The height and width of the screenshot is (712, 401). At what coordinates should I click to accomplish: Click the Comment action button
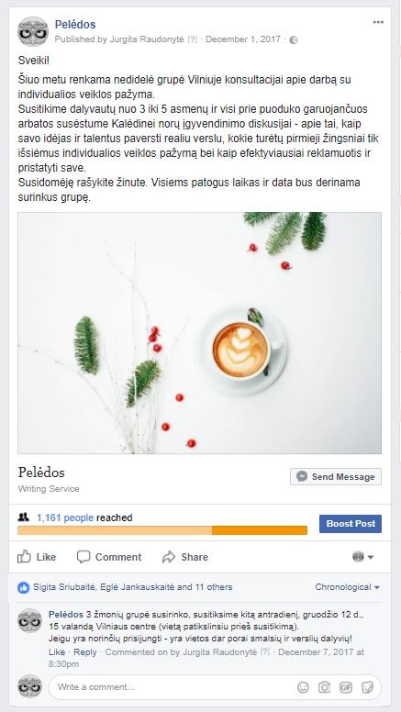109,557
